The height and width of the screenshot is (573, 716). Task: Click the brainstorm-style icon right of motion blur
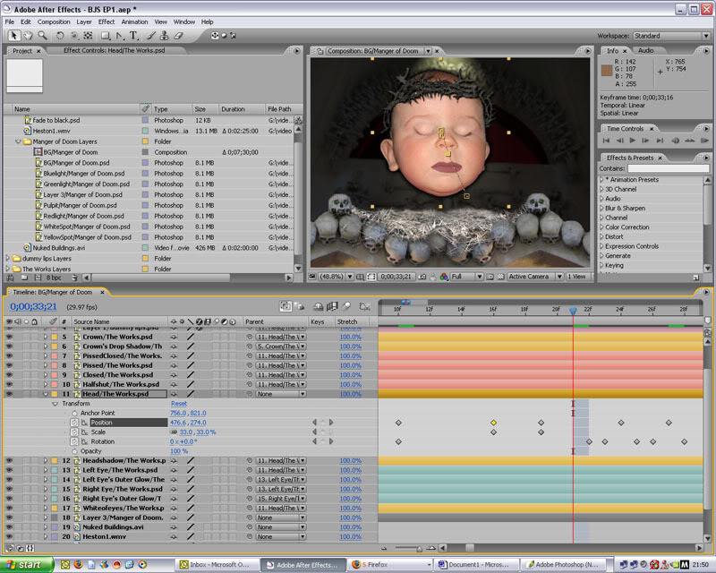pos(364,306)
